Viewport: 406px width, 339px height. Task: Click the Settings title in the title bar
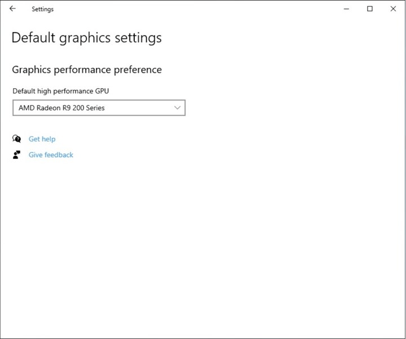[x=43, y=9]
